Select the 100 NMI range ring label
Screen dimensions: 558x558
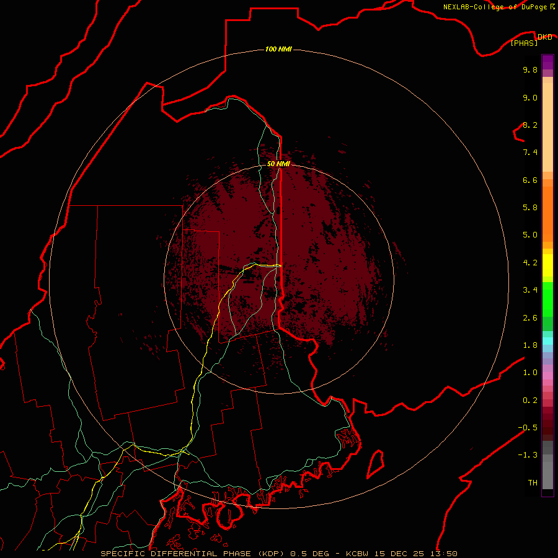coord(278,49)
